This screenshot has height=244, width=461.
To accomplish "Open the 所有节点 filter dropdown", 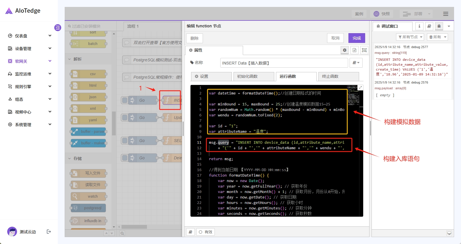I will [x=410, y=37].
